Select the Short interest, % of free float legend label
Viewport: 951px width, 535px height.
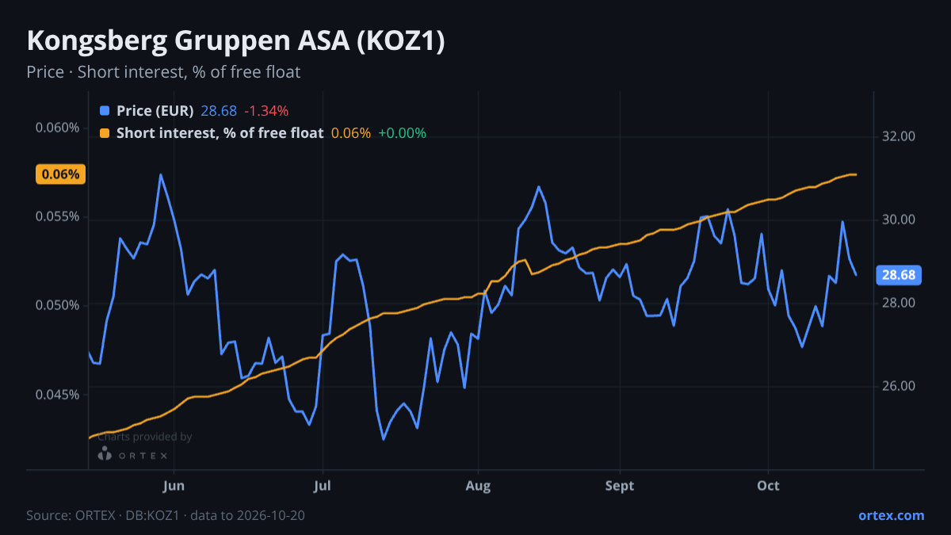tap(220, 133)
